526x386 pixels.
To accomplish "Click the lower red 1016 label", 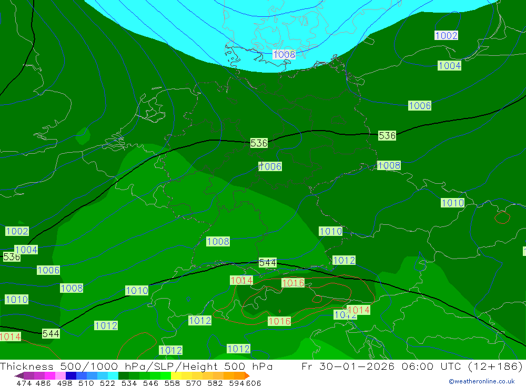I will click(x=279, y=321).
